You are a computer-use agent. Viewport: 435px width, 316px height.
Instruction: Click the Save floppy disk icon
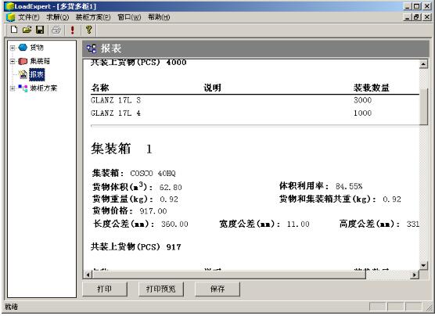pos(40,30)
